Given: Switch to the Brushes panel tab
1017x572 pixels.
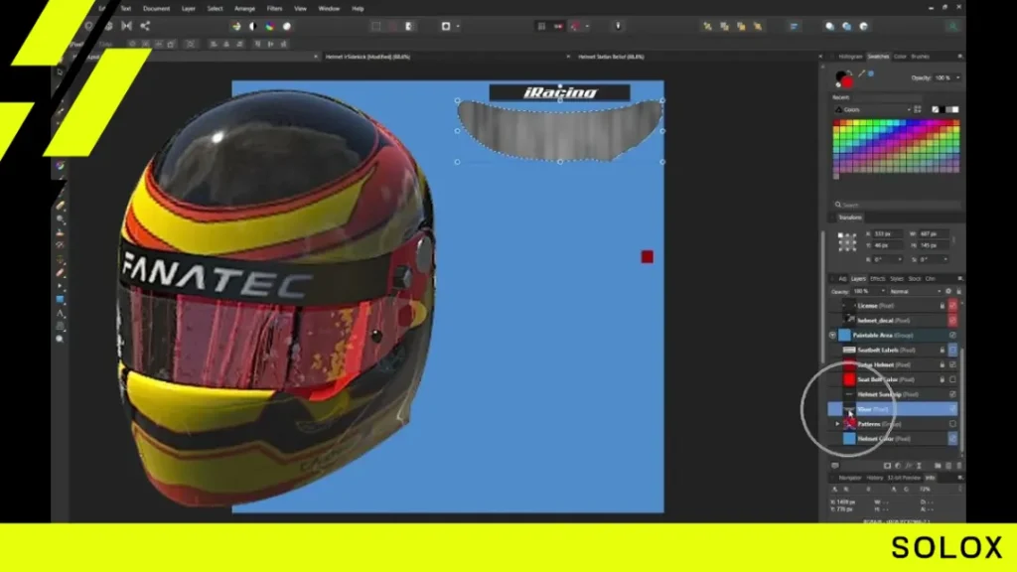Looking at the screenshot, I should (x=921, y=57).
